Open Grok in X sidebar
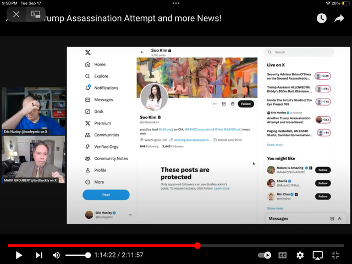Screen dimensions: 352x264 tap(94, 112)
